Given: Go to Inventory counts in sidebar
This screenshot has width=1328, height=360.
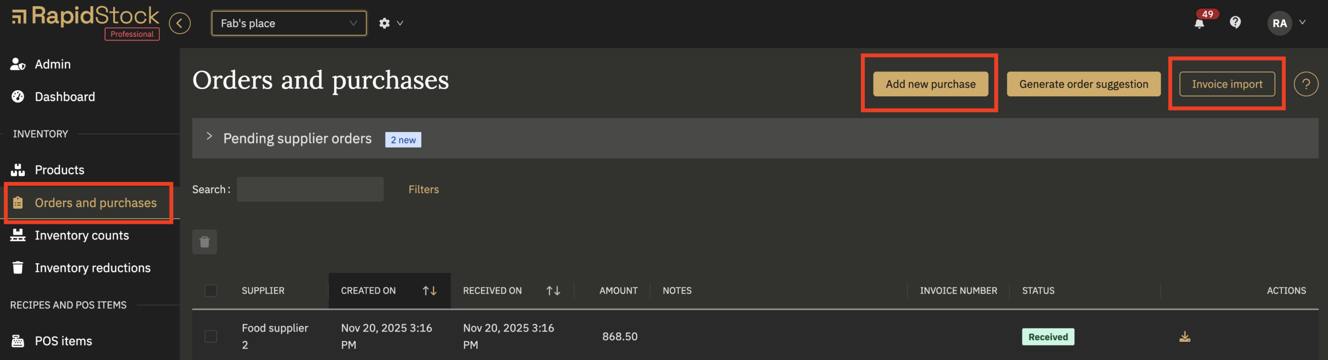Looking at the screenshot, I should click(81, 235).
